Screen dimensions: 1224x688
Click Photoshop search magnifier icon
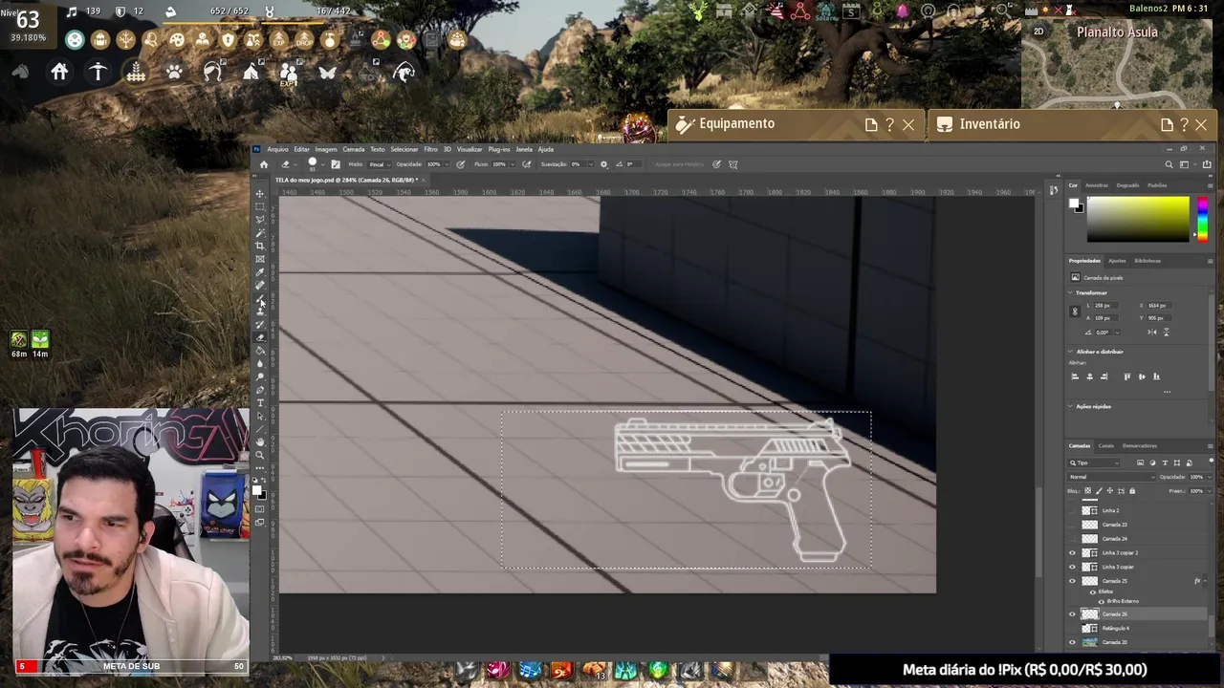[1169, 164]
